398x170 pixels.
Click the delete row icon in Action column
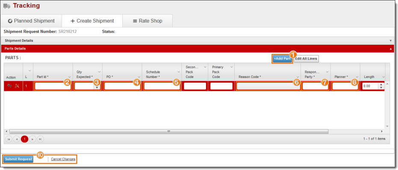coord(17,86)
